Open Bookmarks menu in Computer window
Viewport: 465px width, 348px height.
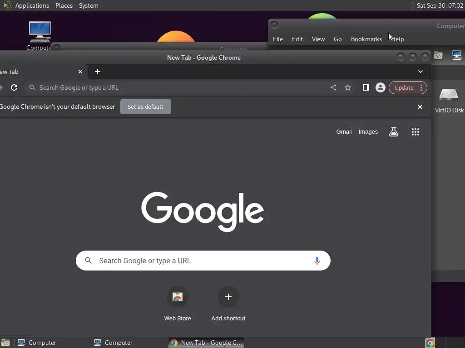[x=366, y=39]
